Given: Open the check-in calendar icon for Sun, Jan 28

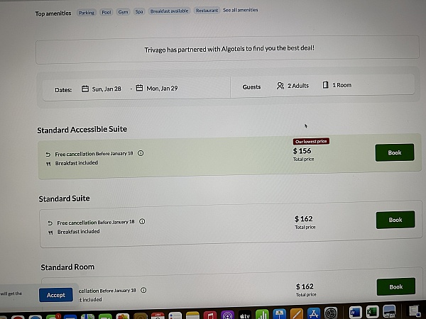Looking at the screenshot, I should [85, 89].
